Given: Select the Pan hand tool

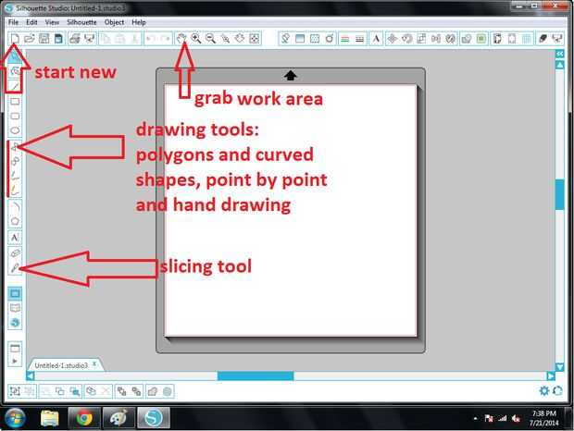Looking at the screenshot, I should [181, 39].
